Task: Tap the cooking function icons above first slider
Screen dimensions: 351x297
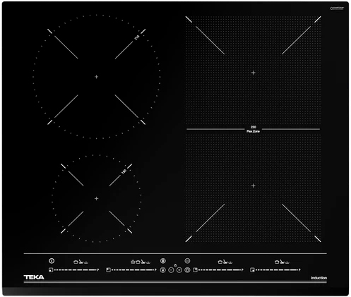Action: coord(81,262)
